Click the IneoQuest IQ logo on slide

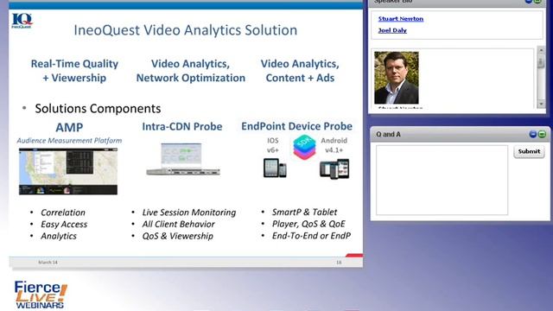click(x=22, y=21)
